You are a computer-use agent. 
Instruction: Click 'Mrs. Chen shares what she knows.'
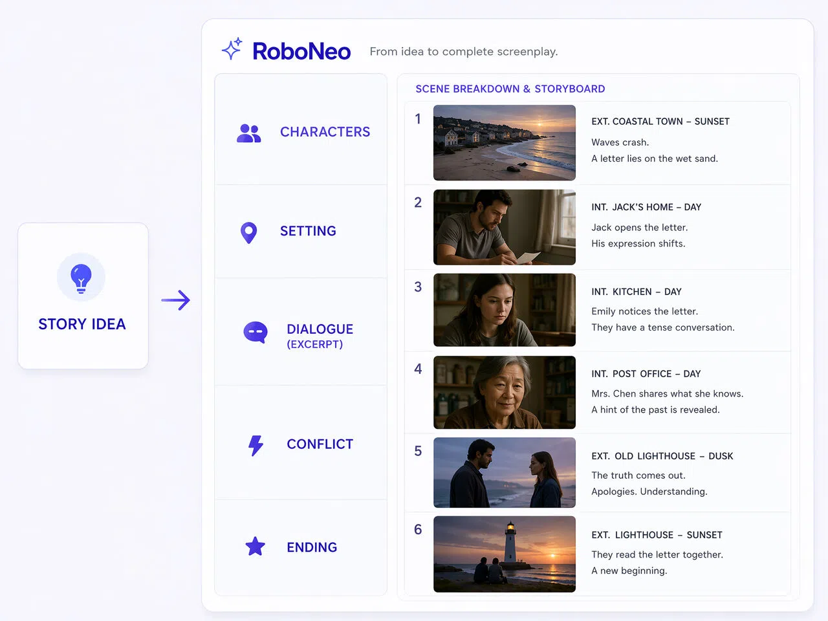coord(668,393)
